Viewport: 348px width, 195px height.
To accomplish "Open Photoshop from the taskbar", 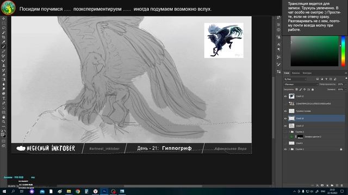I will tap(104, 191).
